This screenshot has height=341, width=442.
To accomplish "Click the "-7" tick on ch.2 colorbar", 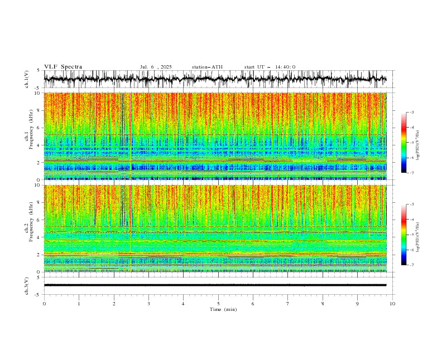I will (412, 265).
